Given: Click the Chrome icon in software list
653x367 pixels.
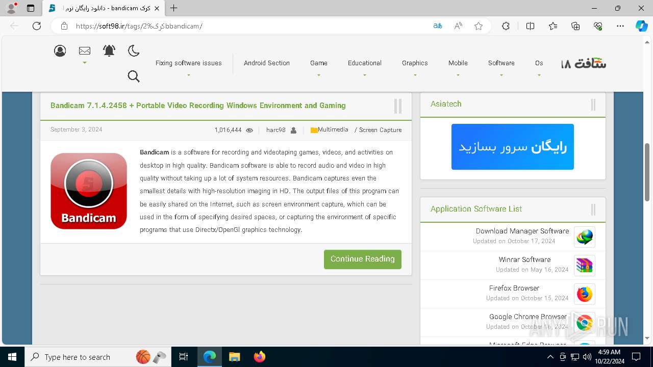Looking at the screenshot, I should tap(585, 323).
